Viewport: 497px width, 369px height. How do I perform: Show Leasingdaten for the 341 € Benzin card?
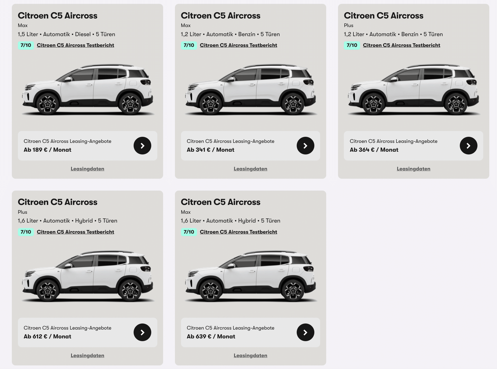(x=250, y=169)
